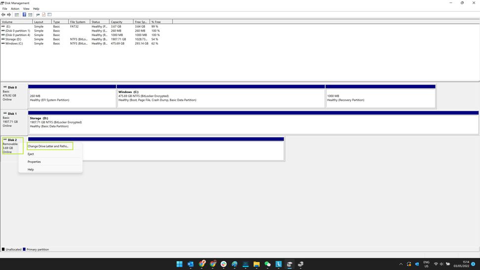Click the battery tray icon

pyautogui.click(x=448, y=264)
